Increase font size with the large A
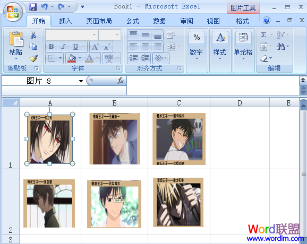The image size is (307, 244). click(x=96, y=47)
